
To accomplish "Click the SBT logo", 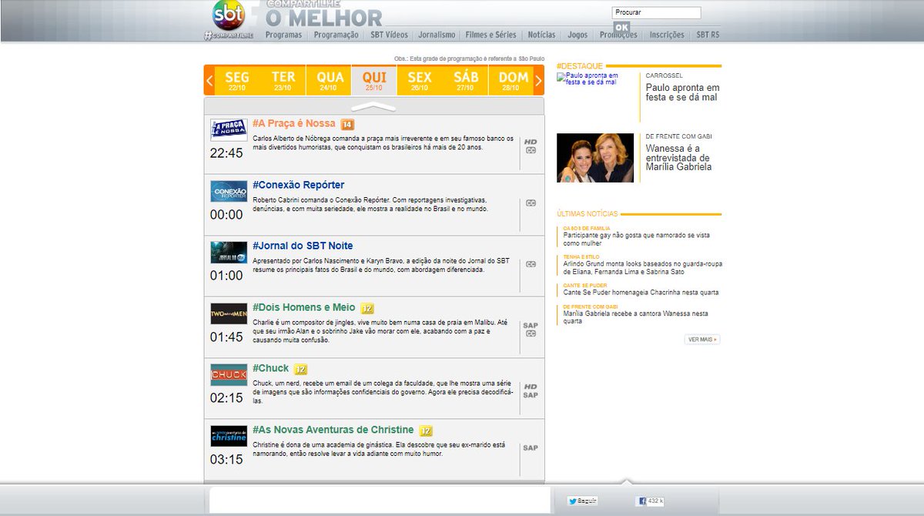I will (228, 15).
